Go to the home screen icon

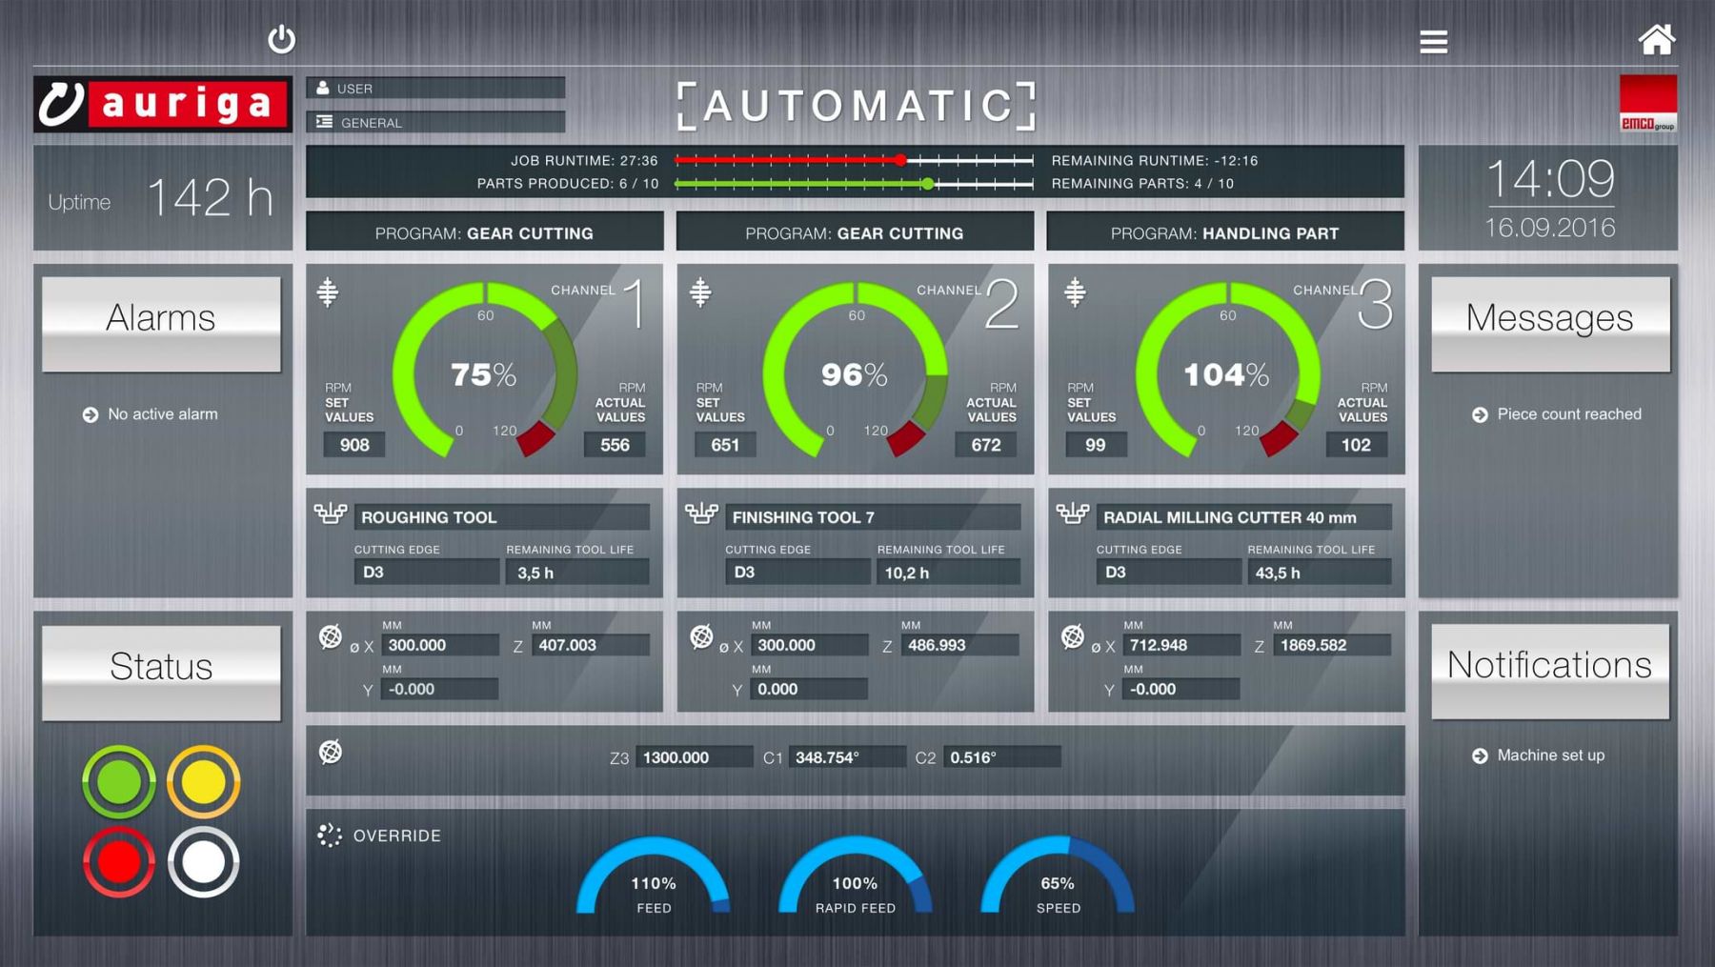click(1656, 40)
